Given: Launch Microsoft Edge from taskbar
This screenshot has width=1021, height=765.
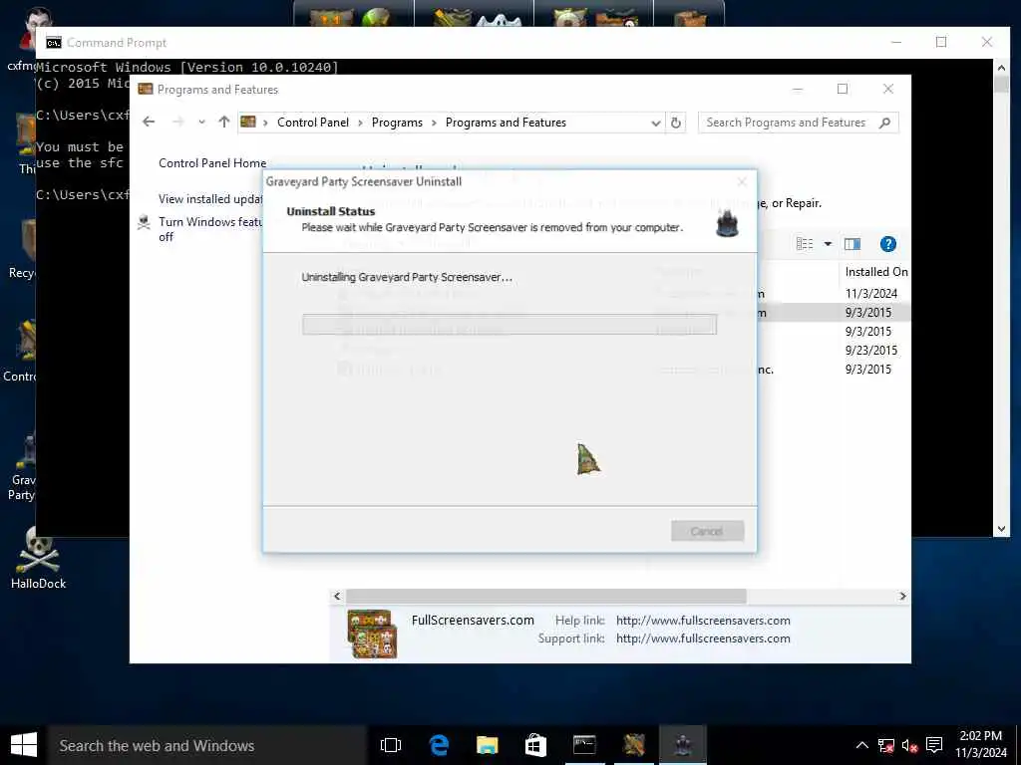Looking at the screenshot, I should pos(440,745).
